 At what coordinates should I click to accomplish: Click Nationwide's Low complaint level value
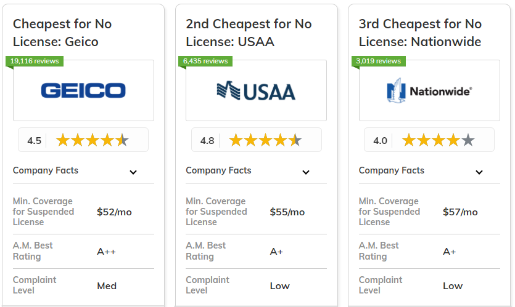coord(453,285)
